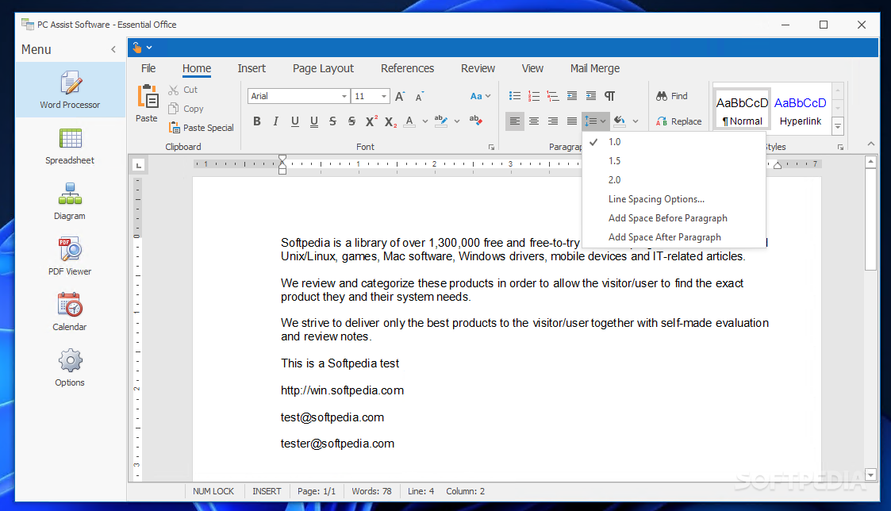Switch to the Page Layout tab
Image resolution: width=891 pixels, height=511 pixels.
[324, 68]
